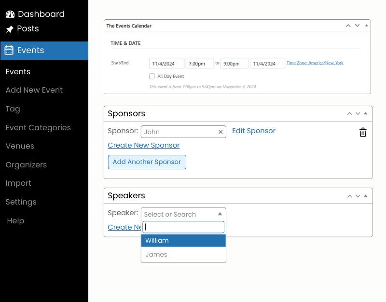Click the Events calendar icon in sidebar

point(9,50)
